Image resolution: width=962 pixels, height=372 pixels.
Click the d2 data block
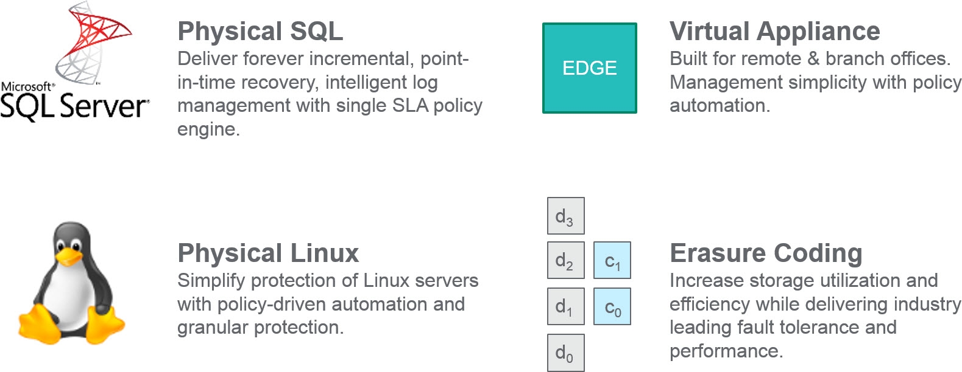pos(566,261)
